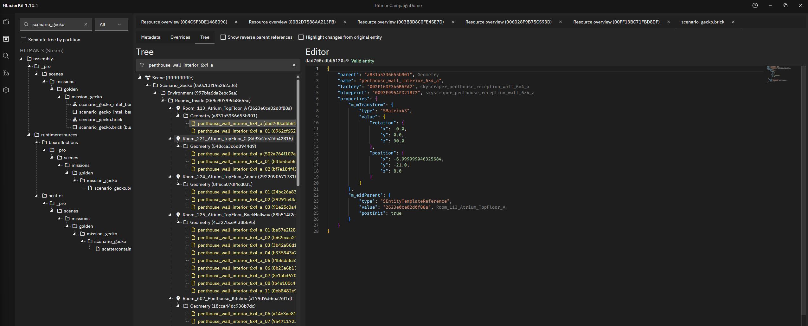The width and height of the screenshot is (808, 326).
Task: Open the All filter dropdown
Action: [x=112, y=24]
